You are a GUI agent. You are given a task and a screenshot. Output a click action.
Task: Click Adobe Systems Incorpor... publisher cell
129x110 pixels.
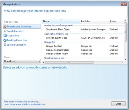point(94,30)
